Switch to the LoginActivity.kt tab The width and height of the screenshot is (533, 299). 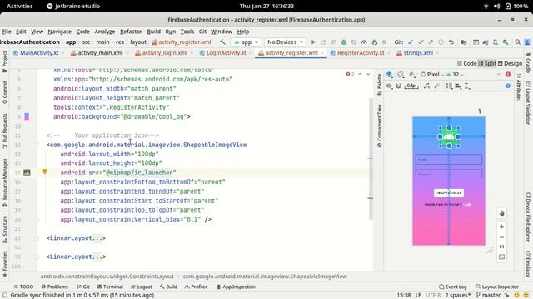click(226, 53)
